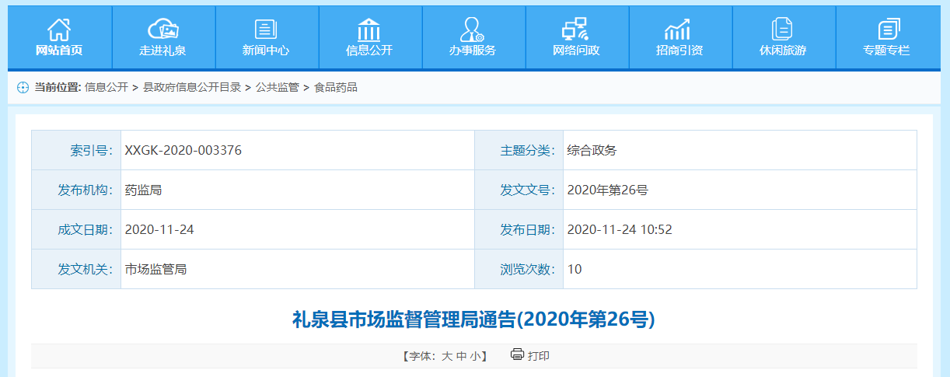Viewport: 950px width, 377px height.
Task: Click the bar chart icon above 招商引资
Action: pos(678,30)
